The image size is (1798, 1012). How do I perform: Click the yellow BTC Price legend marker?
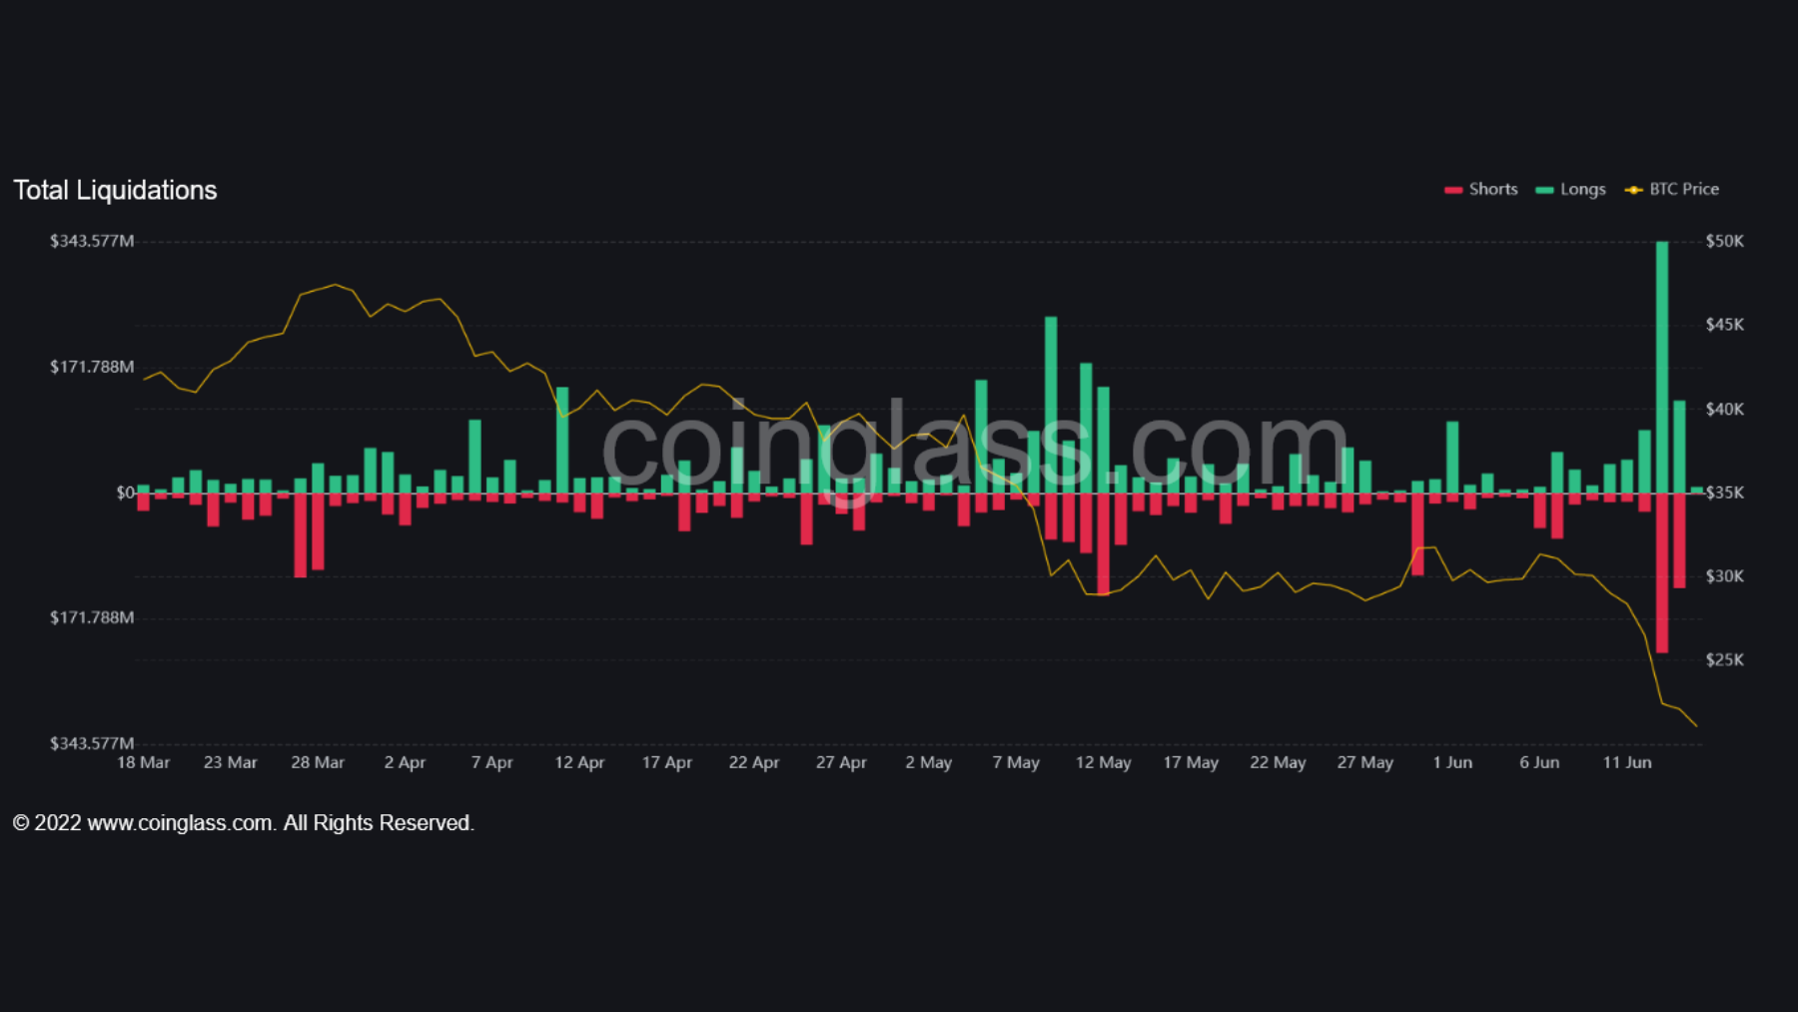tap(1635, 189)
